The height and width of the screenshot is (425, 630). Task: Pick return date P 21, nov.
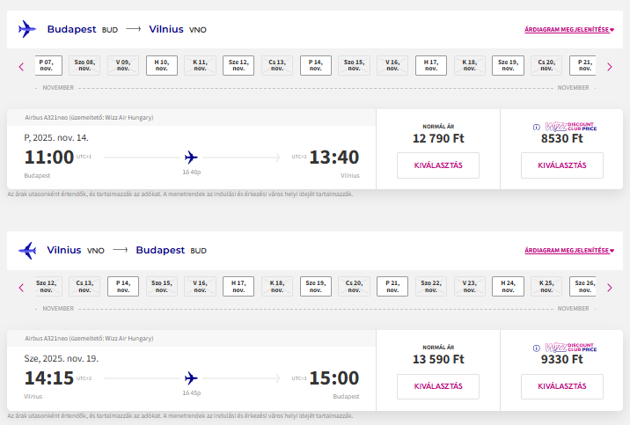[392, 287]
